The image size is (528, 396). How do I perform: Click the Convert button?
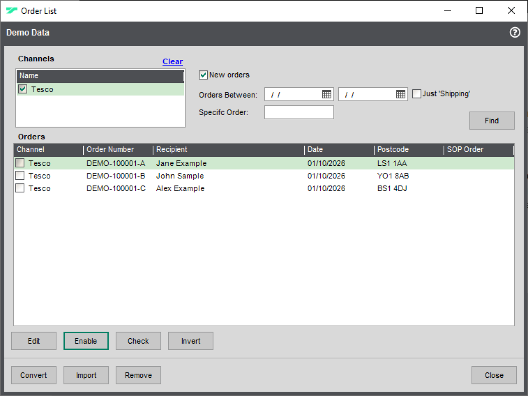point(34,375)
